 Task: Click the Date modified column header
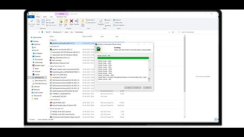click(x=87, y=37)
